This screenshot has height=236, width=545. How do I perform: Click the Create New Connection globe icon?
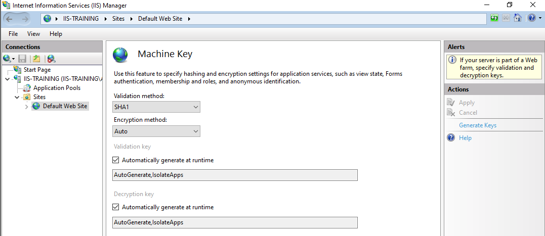point(7,59)
